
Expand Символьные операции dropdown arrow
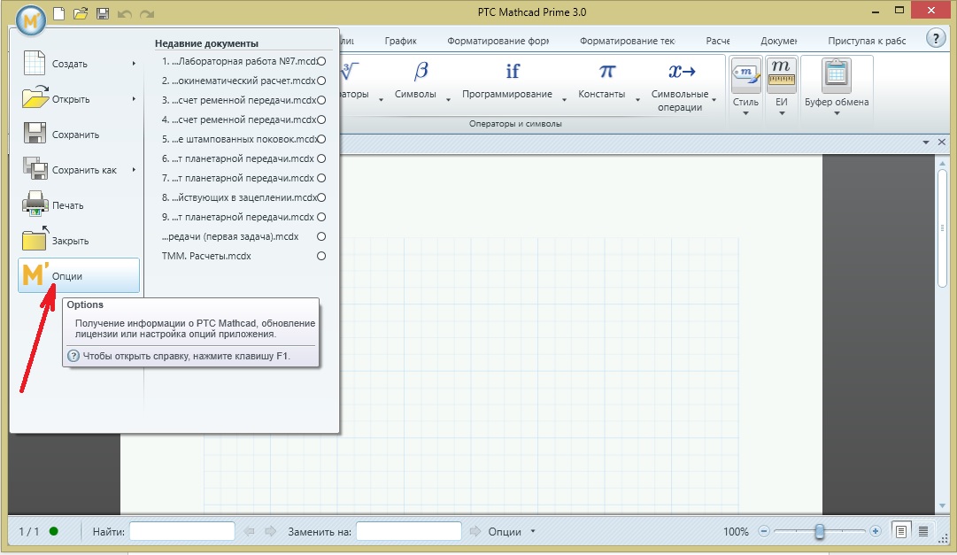pos(714,99)
